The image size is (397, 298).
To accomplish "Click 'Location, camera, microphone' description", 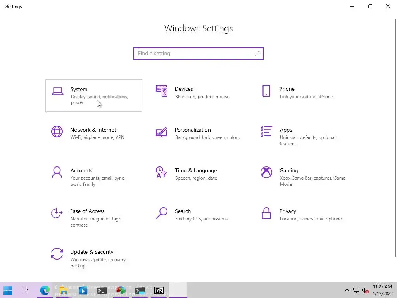I will point(311,219).
